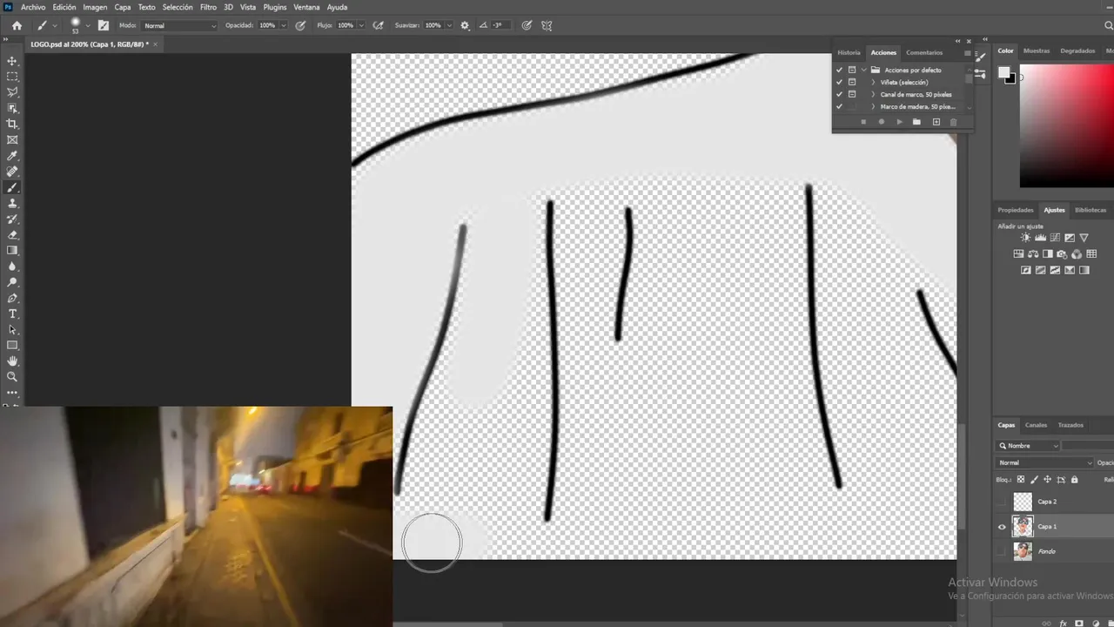Lock transparent pixels icon

1021,479
